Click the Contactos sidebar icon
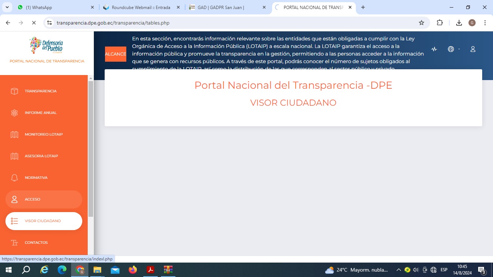This screenshot has height=277, width=493. (14, 243)
